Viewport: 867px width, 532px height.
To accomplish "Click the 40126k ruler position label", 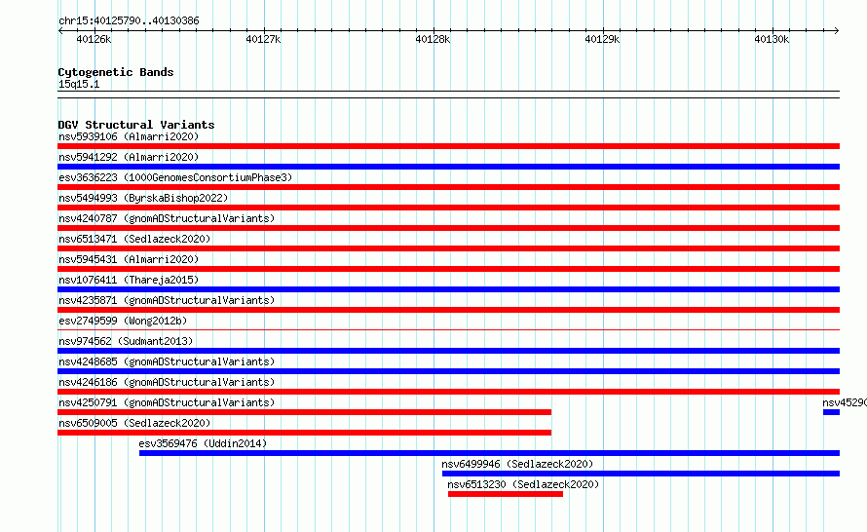I will point(94,39).
